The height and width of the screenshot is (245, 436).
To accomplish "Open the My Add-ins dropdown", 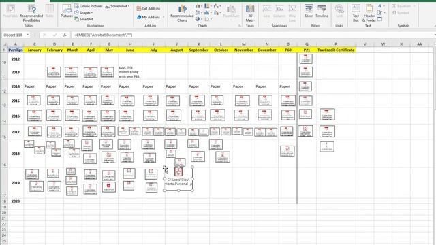I will [151, 17].
